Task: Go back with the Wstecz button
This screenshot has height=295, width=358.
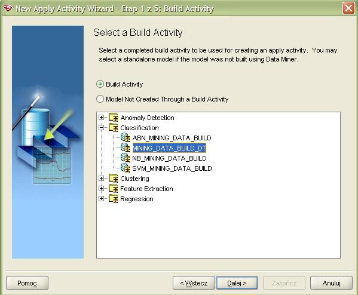Action: click(x=194, y=283)
